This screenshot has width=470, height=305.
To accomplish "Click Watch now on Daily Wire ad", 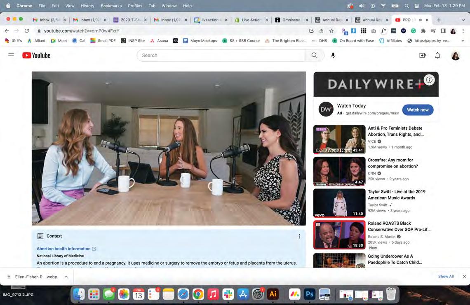I will click(x=418, y=110).
